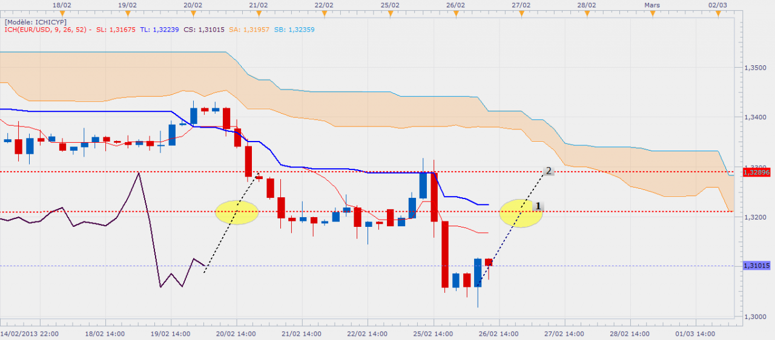
Task: Click the 1,3200 price axis label
Action: [x=754, y=217]
